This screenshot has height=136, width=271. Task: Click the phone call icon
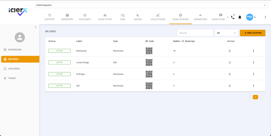click(x=233, y=17)
